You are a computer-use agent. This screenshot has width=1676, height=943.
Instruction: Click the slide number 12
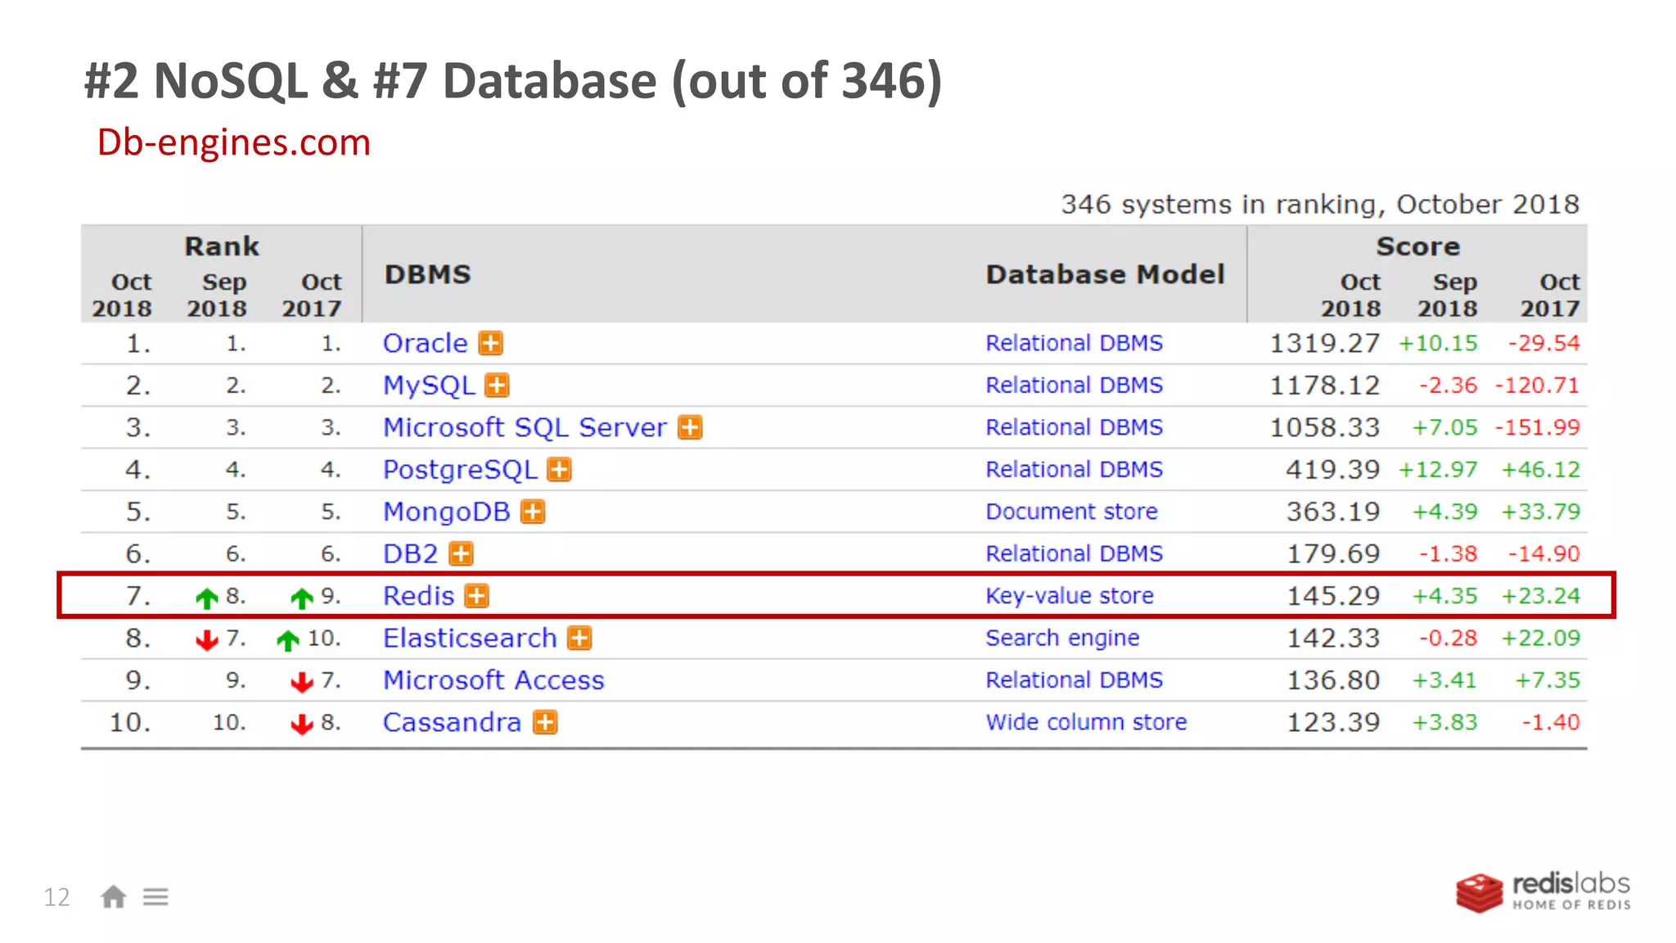(56, 897)
